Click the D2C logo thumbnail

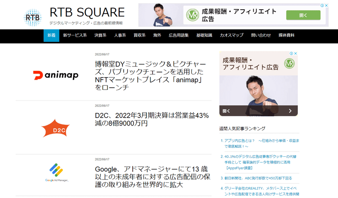(x=55, y=128)
